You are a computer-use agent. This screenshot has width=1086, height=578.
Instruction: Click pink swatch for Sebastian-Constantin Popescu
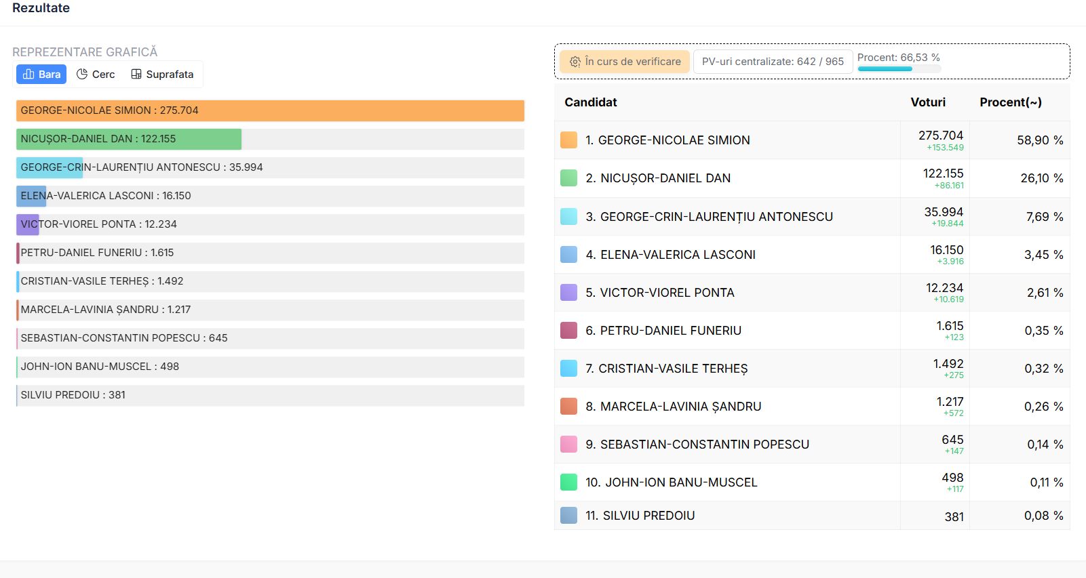(x=568, y=445)
